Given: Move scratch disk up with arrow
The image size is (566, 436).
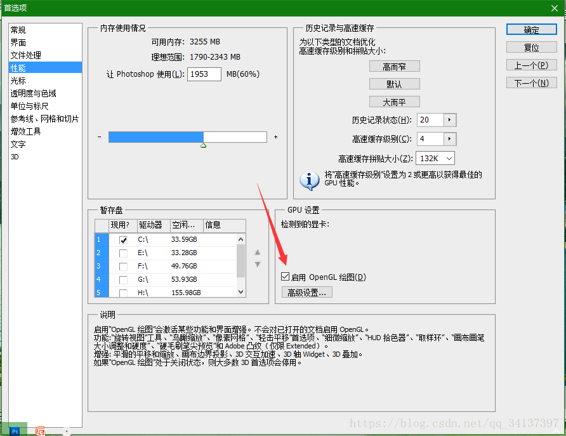Looking at the screenshot, I should (x=258, y=253).
